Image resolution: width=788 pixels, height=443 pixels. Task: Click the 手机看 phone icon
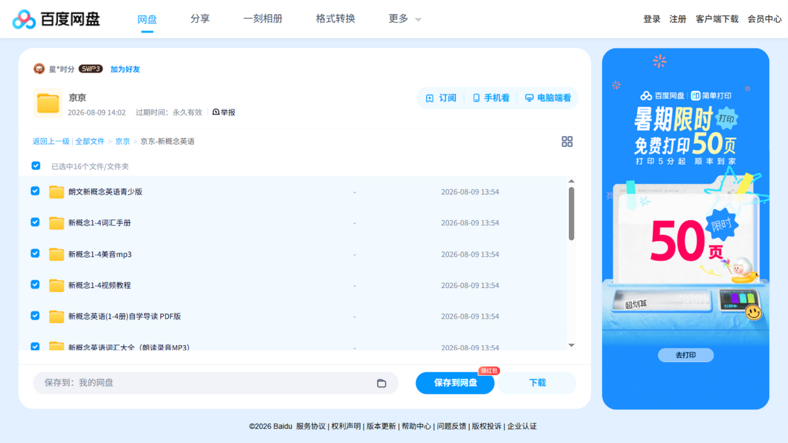point(476,98)
